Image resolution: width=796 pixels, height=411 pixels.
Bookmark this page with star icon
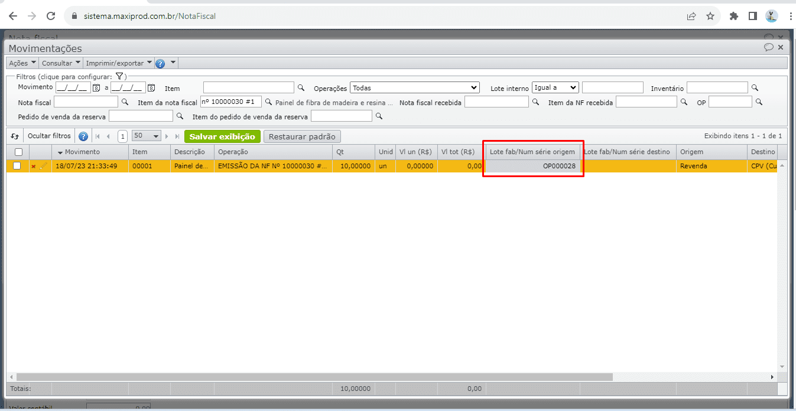710,16
